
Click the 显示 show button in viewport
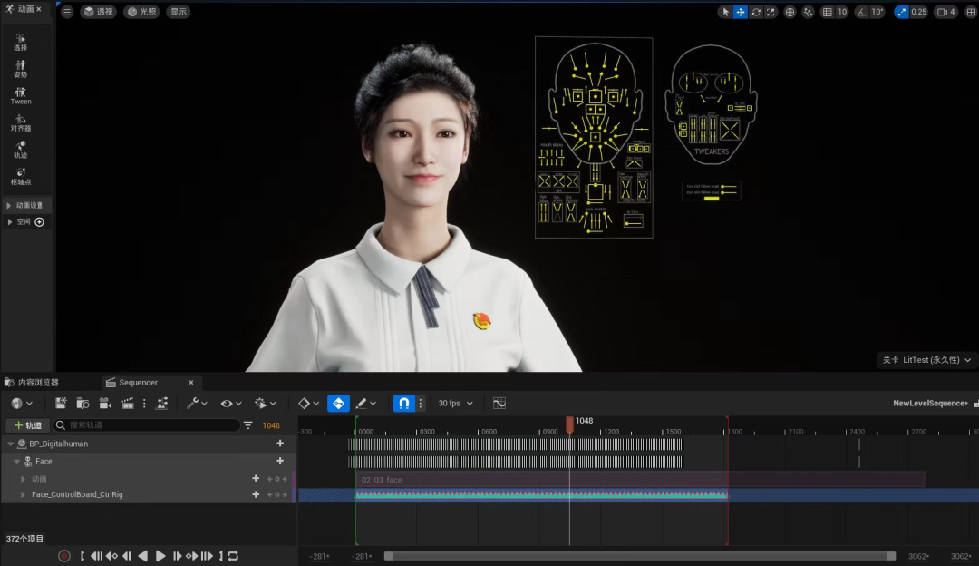(178, 12)
